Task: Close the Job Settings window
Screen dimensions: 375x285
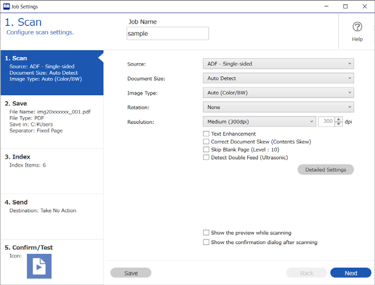Action: click(364, 6)
